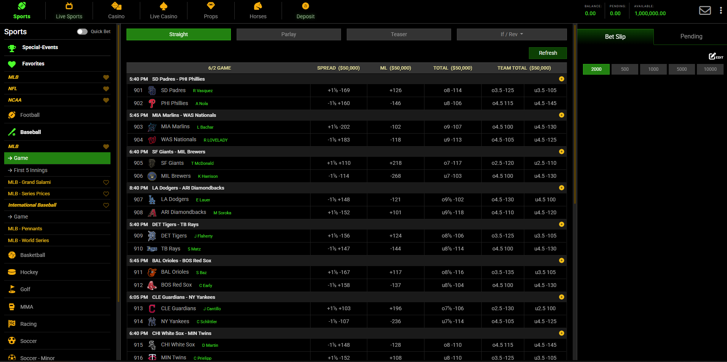Expand BAL Orioles - BOS Red Sox game
The width and height of the screenshot is (727, 362).
[x=561, y=260]
